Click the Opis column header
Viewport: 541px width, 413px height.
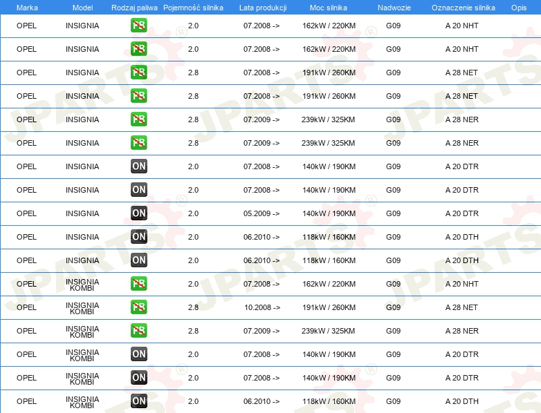(x=519, y=8)
